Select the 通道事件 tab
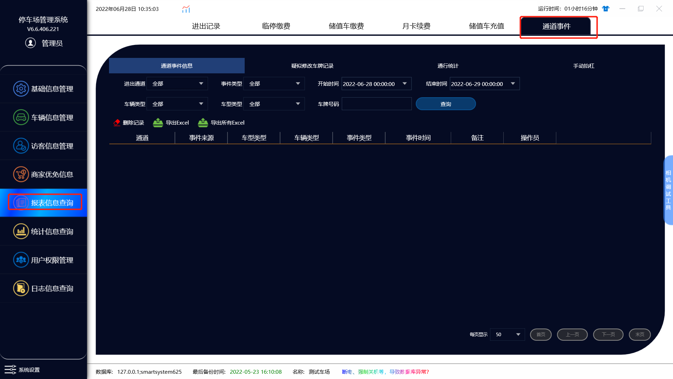The width and height of the screenshot is (673, 379). [557, 26]
